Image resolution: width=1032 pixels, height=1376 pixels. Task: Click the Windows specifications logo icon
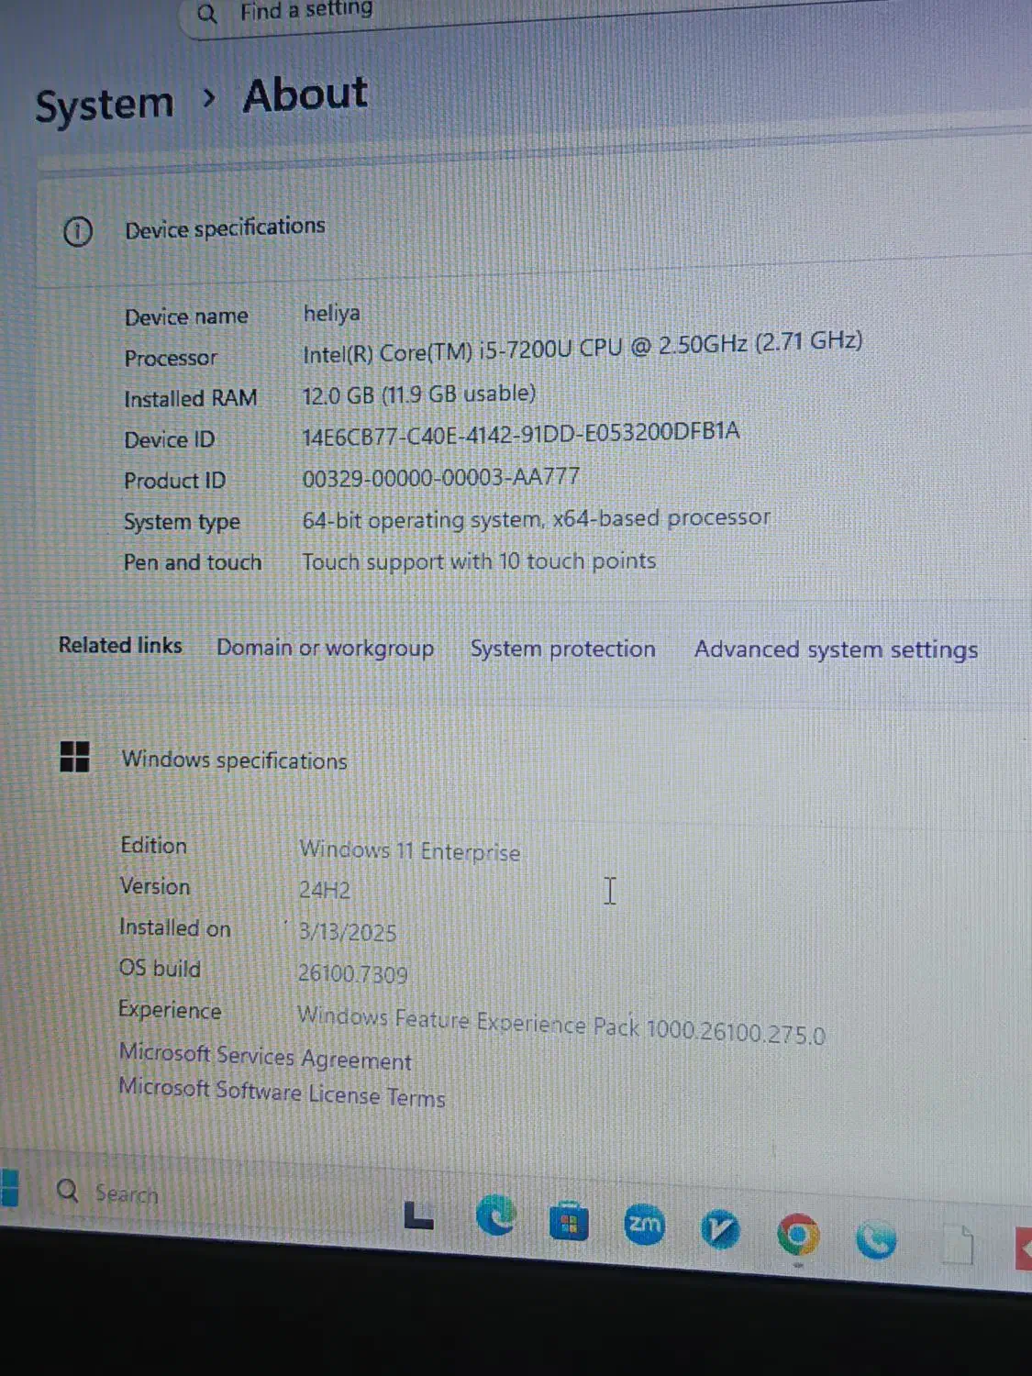click(x=74, y=757)
